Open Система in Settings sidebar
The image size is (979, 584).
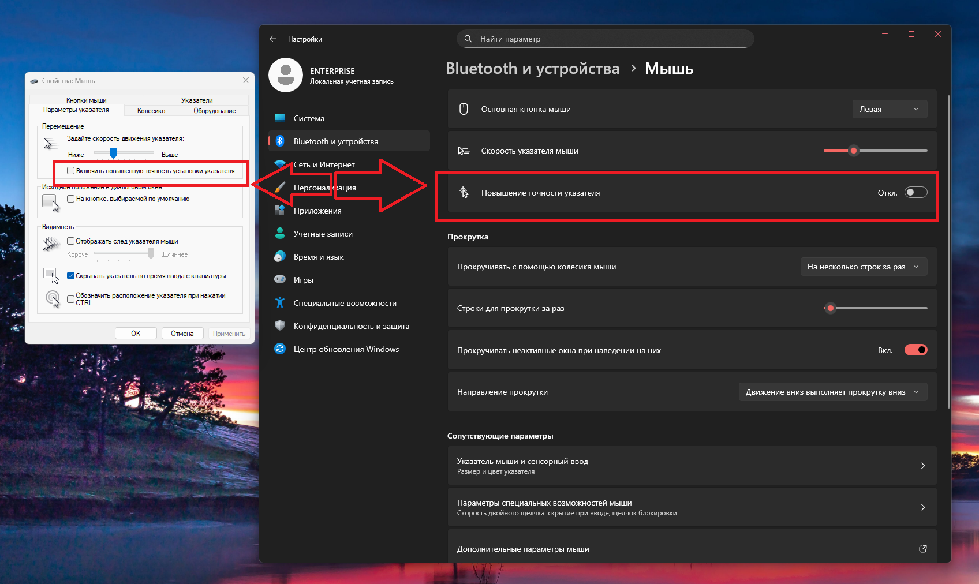(x=349, y=118)
